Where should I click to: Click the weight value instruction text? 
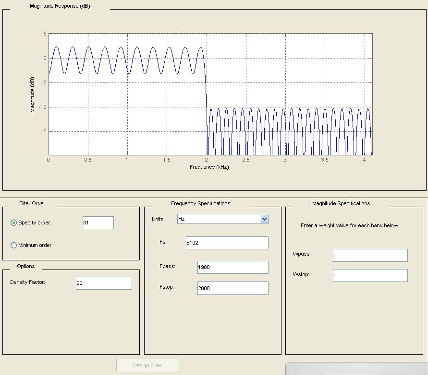click(x=350, y=225)
